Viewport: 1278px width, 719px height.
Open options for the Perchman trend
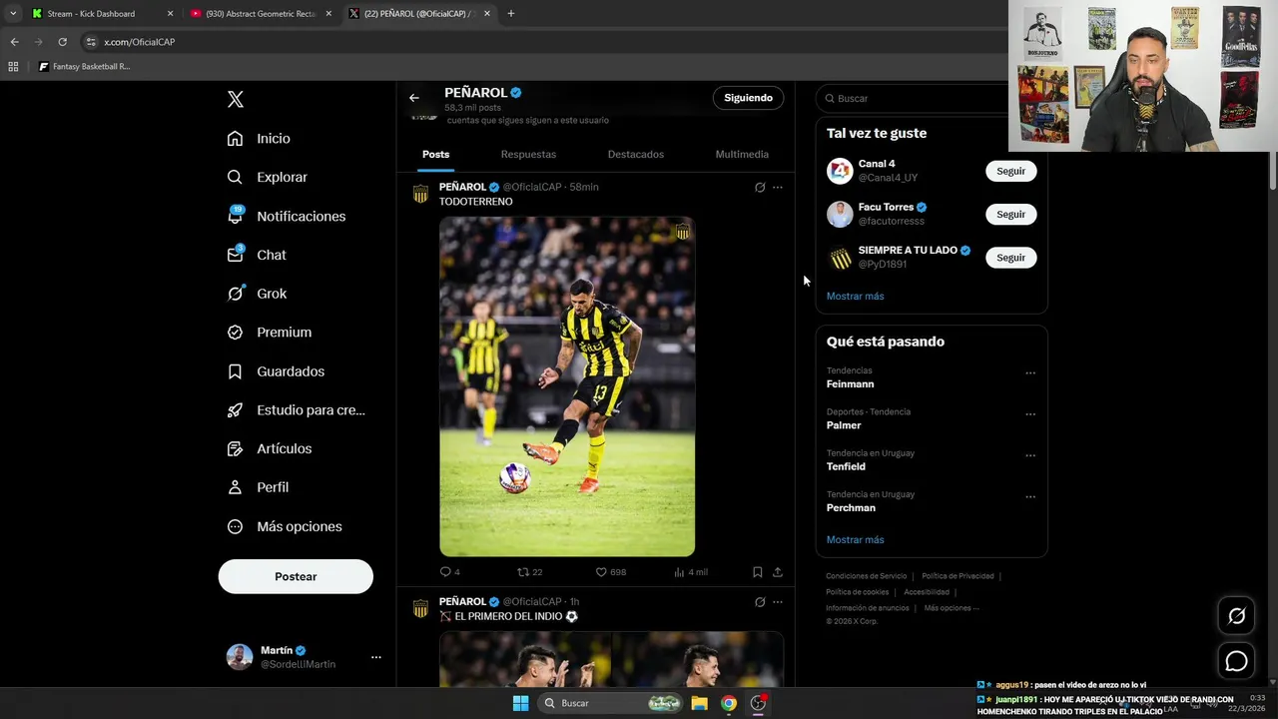pos(1030,497)
